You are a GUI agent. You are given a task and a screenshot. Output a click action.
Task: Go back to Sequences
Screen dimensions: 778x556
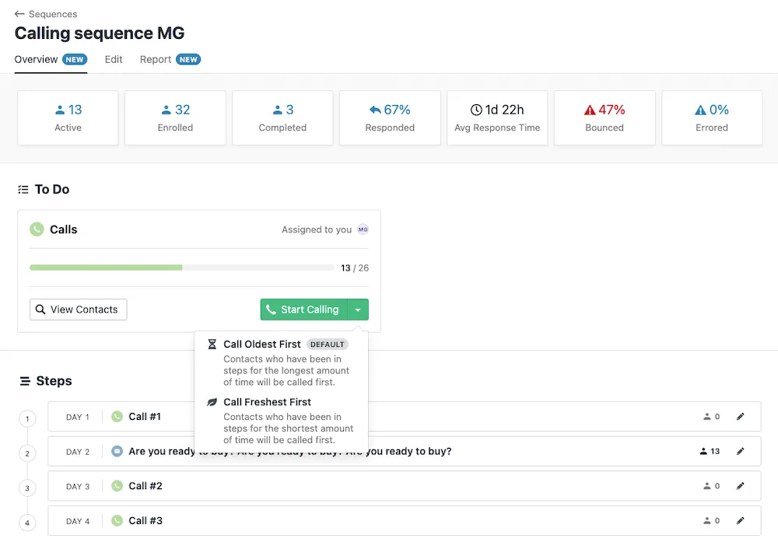point(46,14)
